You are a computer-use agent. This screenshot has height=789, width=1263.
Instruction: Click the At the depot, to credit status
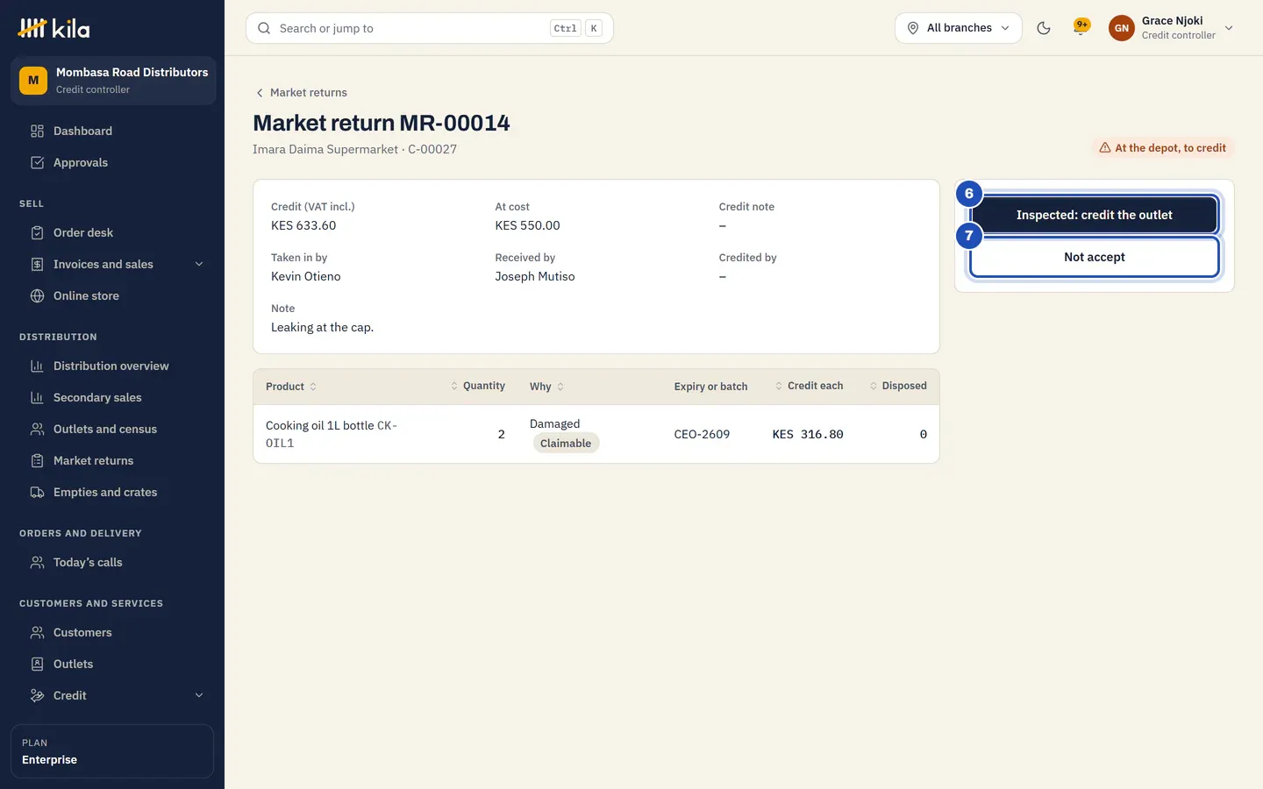[x=1163, y=148]
